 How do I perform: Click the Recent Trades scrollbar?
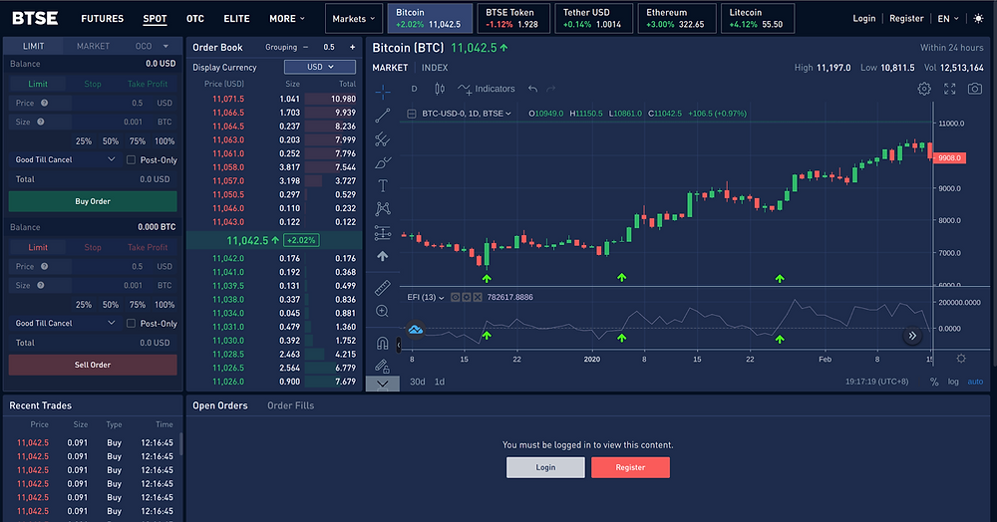tap(180, 444)
